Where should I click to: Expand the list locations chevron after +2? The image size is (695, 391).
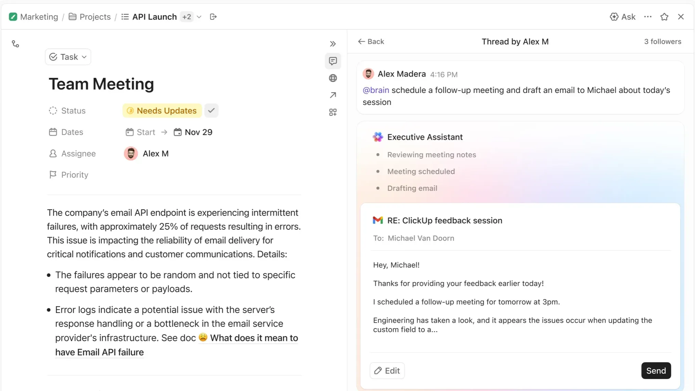[x=199, y=17]
